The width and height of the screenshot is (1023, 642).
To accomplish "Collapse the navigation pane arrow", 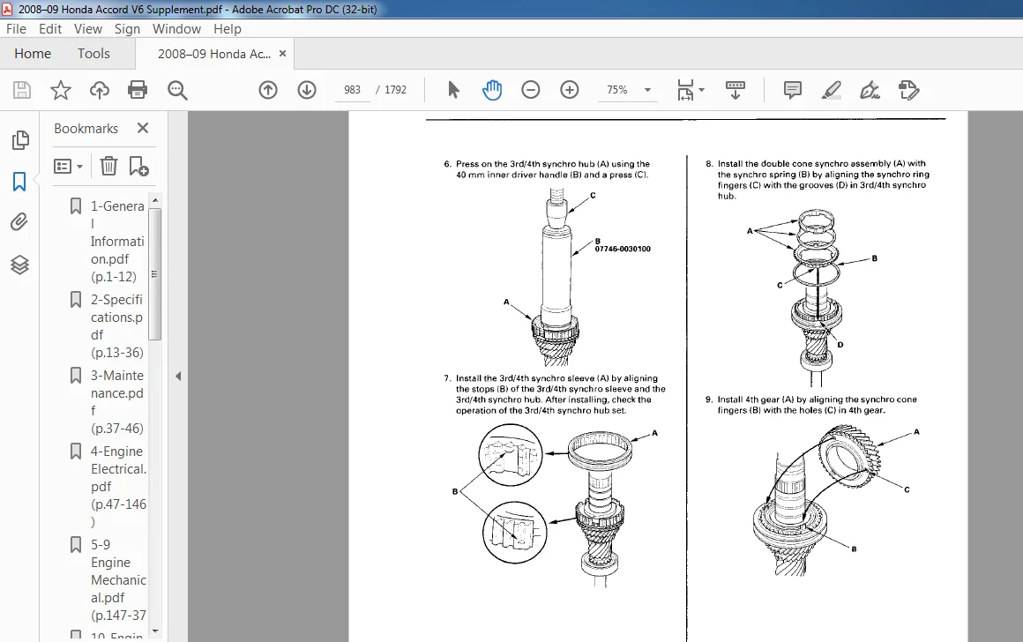I will click(x=178, y=377).
